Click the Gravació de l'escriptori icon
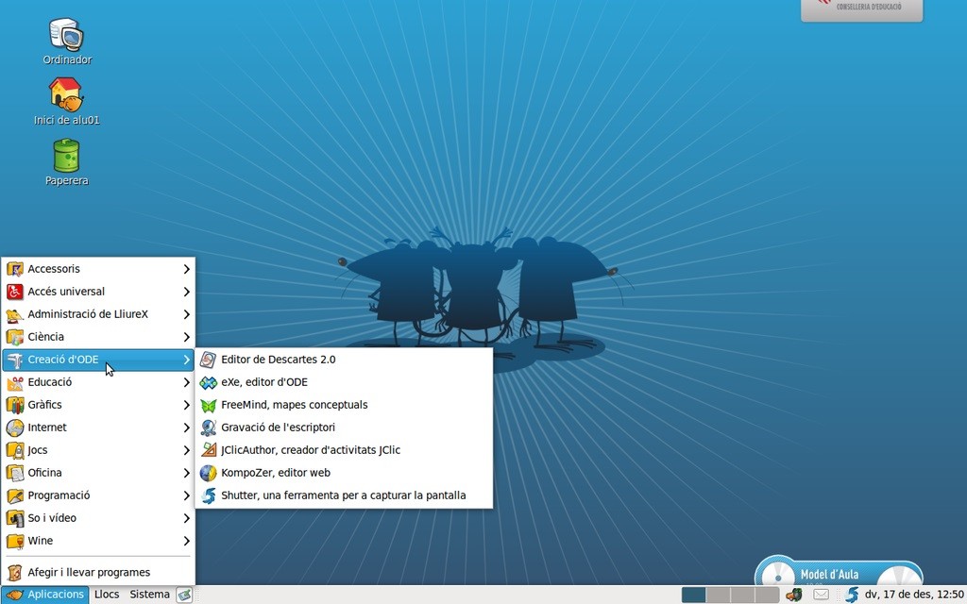This screenshot has height=604, width=967. point(209,428)
